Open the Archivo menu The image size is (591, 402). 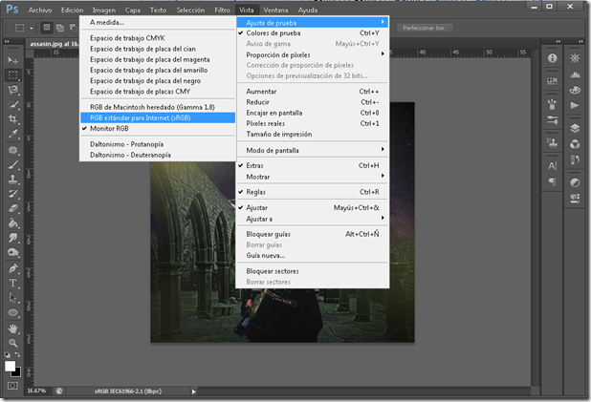point(40,11)
